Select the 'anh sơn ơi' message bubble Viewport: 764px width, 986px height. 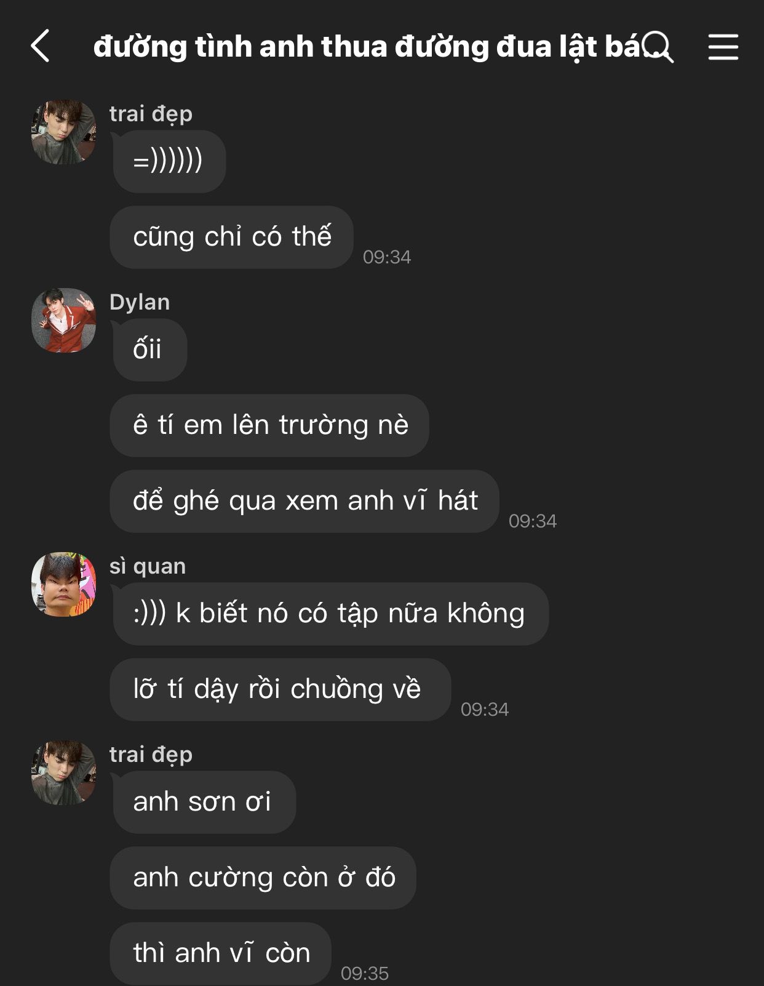click(204, 802)
